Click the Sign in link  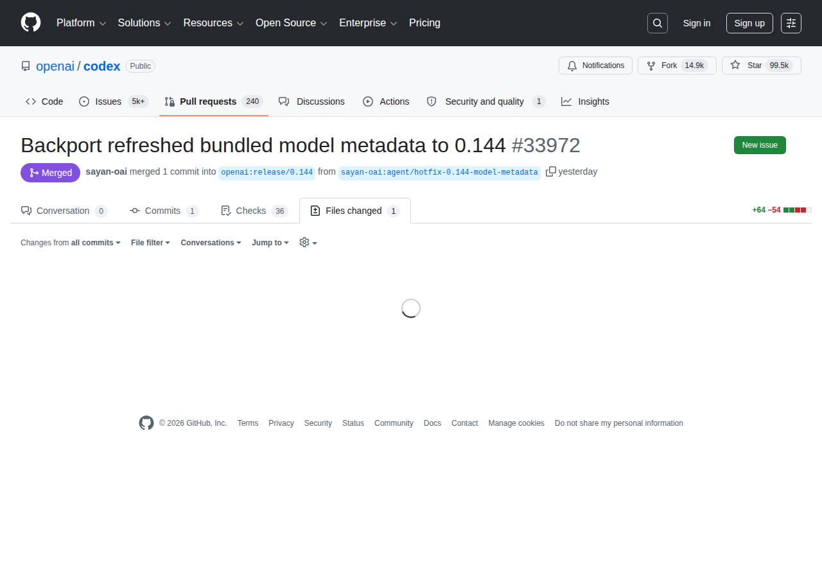click(697, 23)
